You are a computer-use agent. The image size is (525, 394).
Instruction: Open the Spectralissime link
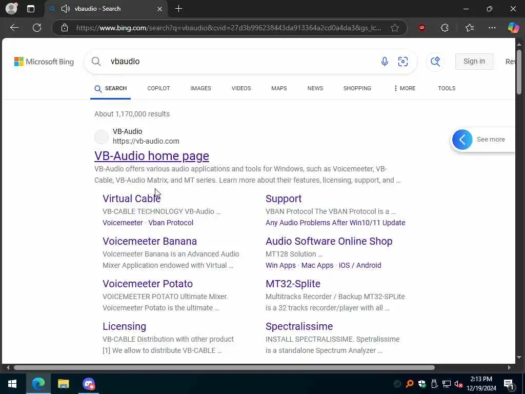[x=299, y=326]
